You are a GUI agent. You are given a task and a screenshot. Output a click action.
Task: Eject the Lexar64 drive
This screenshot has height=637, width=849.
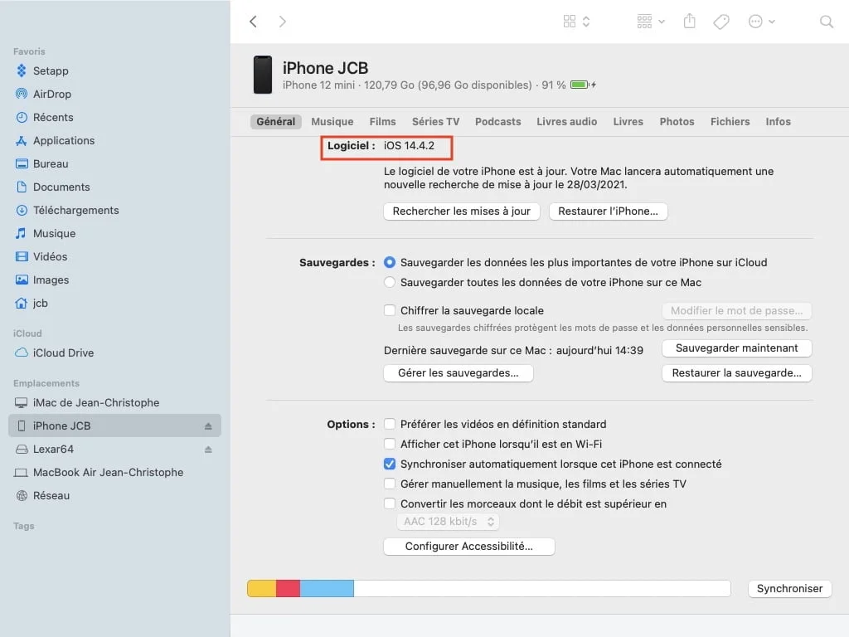(208, 450)
